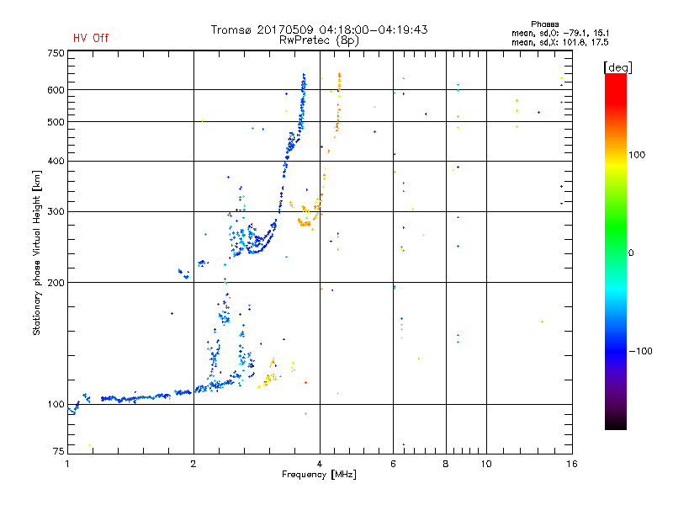Click the y-axis '400' tick label
The height and width of the screenshot is (505, 673).
tap(56, 161)
